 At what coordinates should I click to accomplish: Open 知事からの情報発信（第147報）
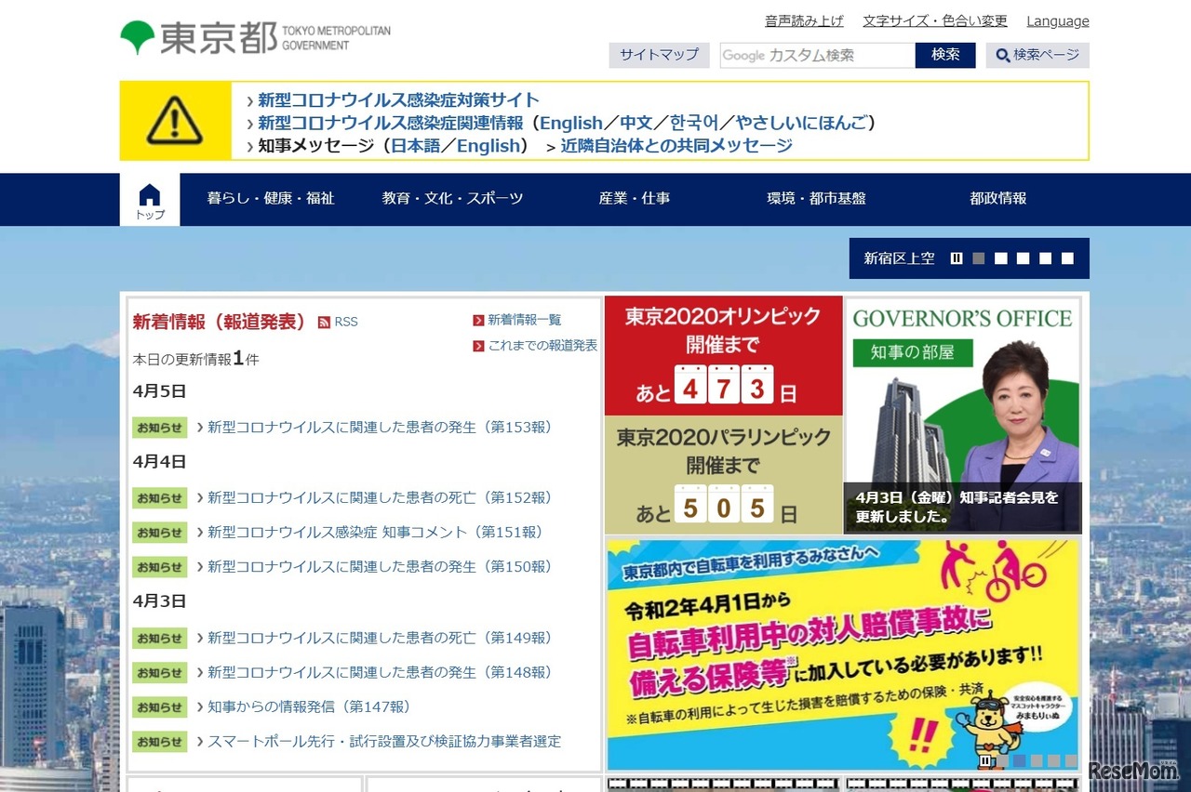(309, 706)
